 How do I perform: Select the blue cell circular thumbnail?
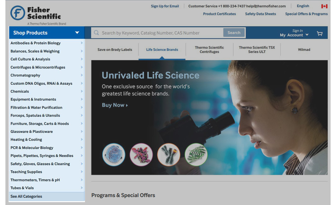[x=114, y=154]
